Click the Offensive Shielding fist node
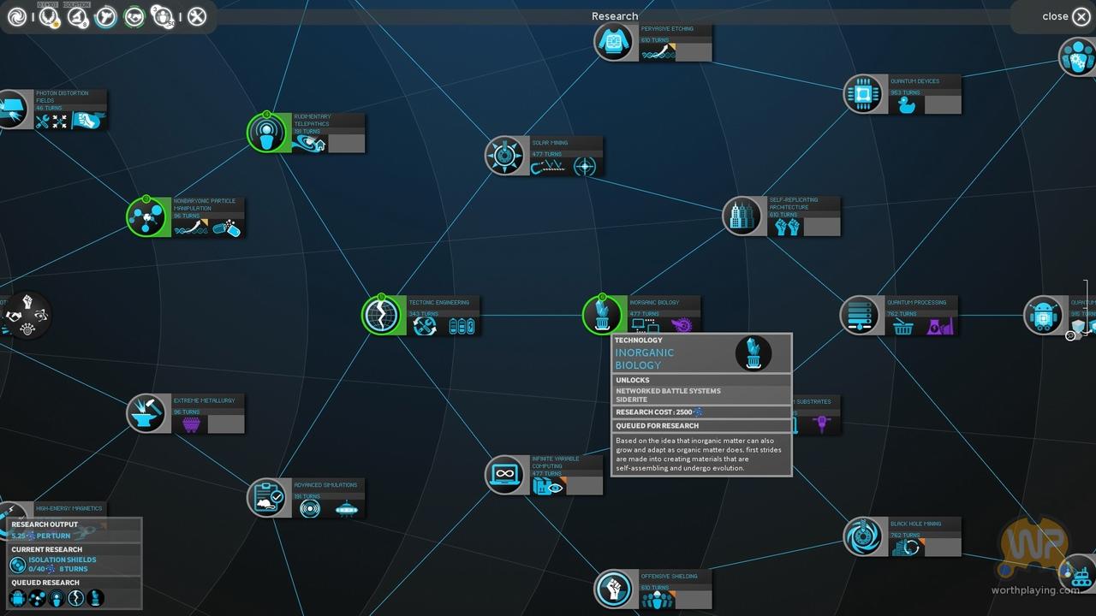The image size is (1096, 616). click(x=614, y=589)
